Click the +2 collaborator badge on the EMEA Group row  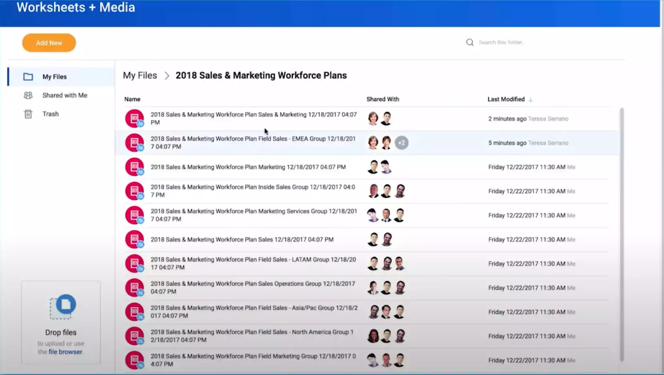coord(401,143)
